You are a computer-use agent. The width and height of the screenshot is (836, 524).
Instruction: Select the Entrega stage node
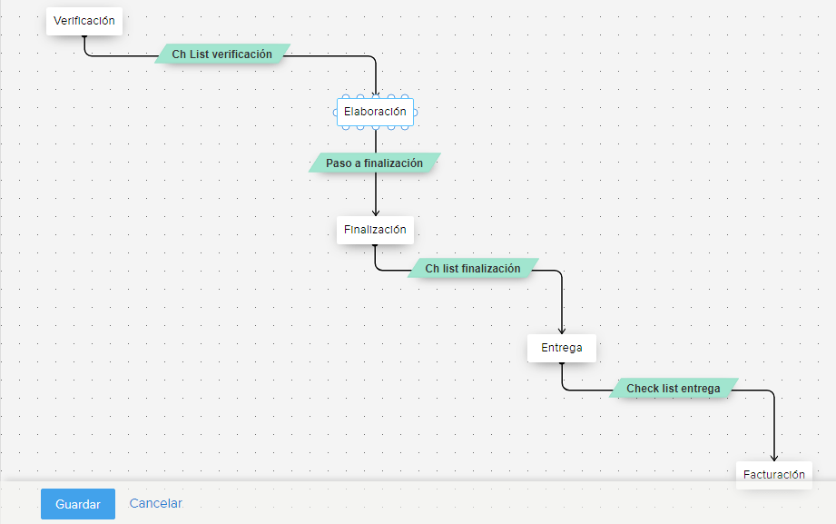562,348
